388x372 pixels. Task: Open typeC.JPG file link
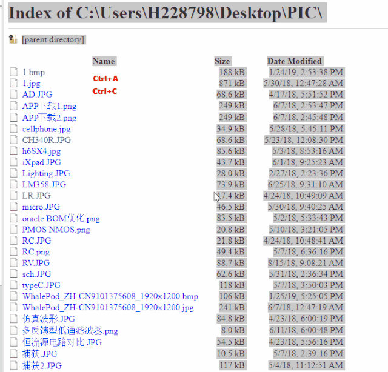pos(41,285)
